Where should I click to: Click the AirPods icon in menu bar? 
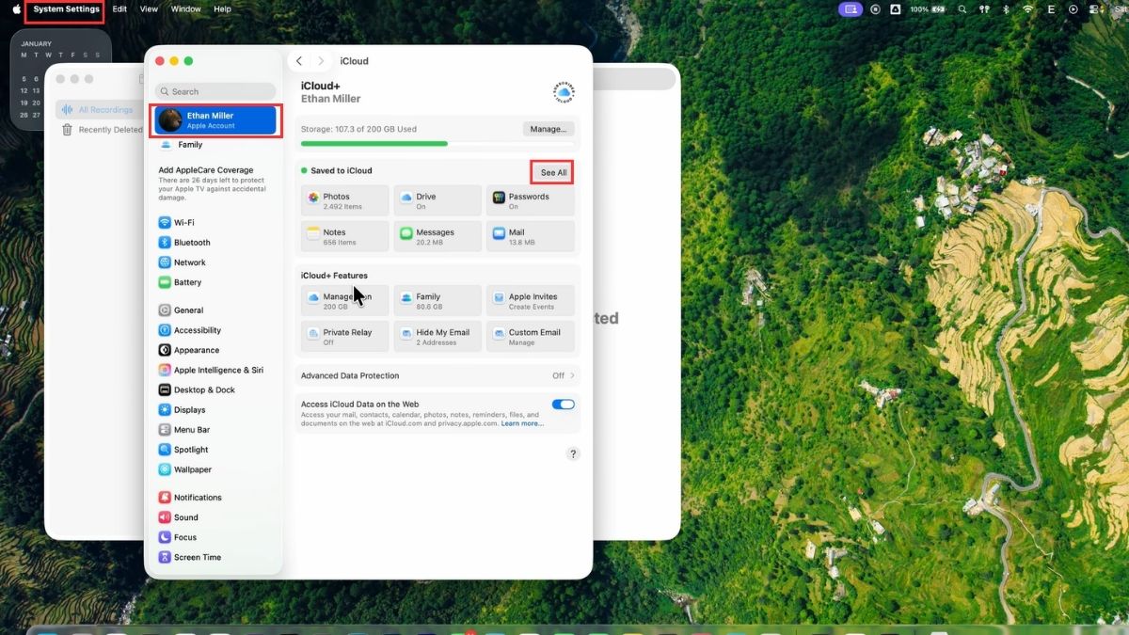(x=984, y=9)
